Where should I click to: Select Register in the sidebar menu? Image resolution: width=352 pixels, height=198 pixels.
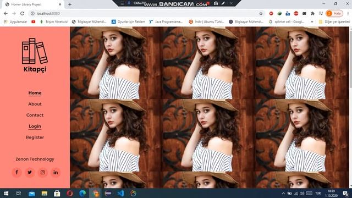click(35, 137)
